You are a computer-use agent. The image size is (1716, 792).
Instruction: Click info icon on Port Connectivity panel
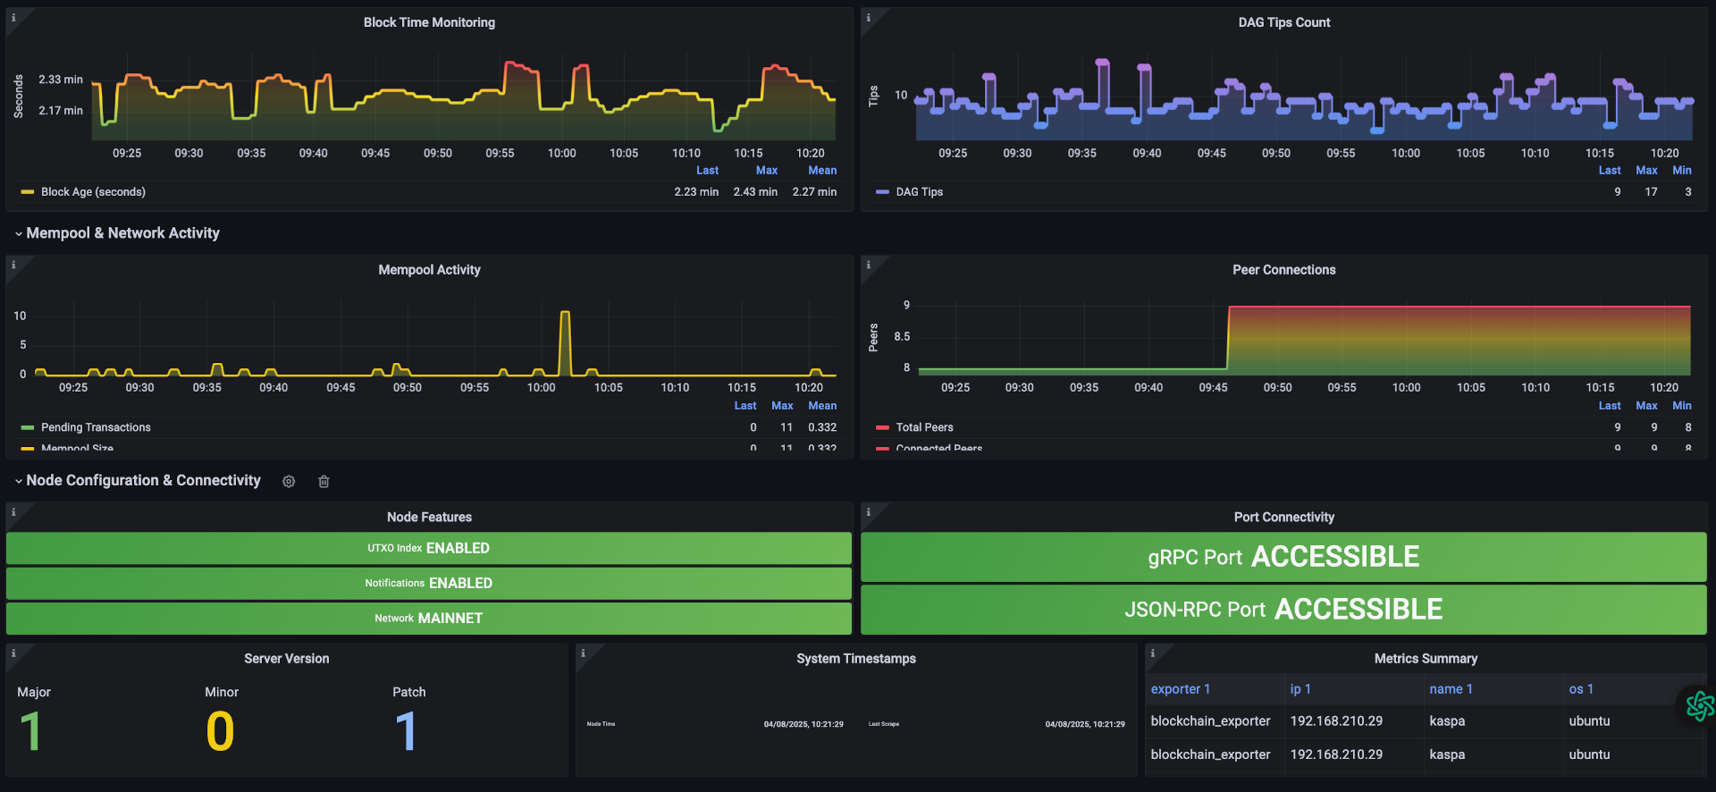point(868,512)
